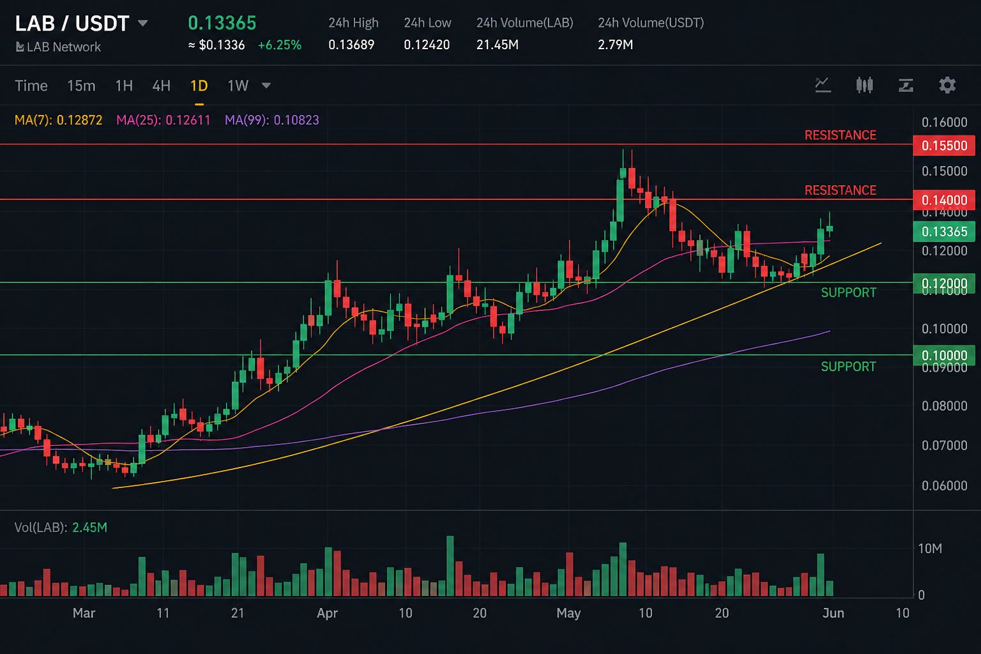This screenshot has height=654, width=981.
Task: Click the 24h Volume(LAB) value 21.45M
Action: [498, 45]
